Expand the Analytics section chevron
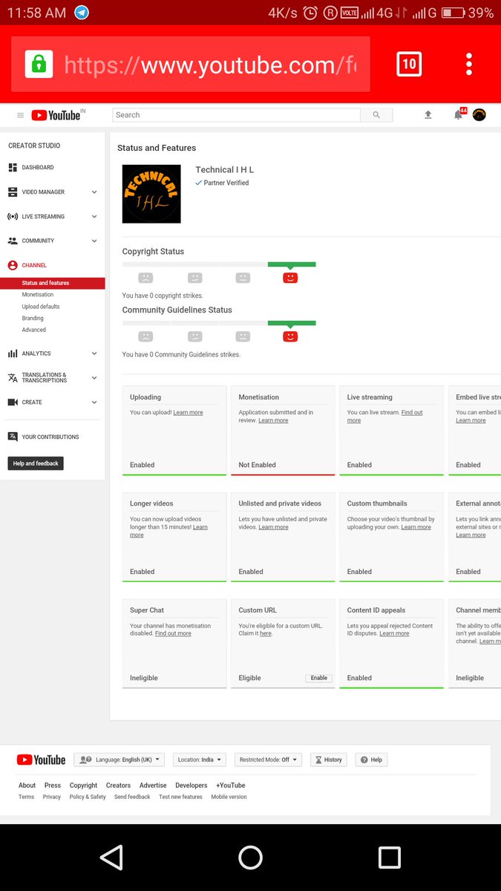This screenshot has height=891, width=501. point(94,353)
